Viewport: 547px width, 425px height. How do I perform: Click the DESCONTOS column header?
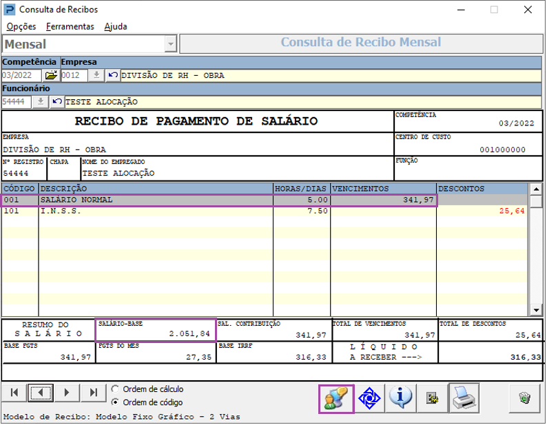click(x=482, y=189)
